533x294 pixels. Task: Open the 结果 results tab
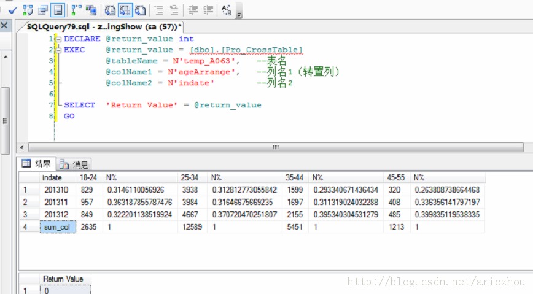(36, 164)
